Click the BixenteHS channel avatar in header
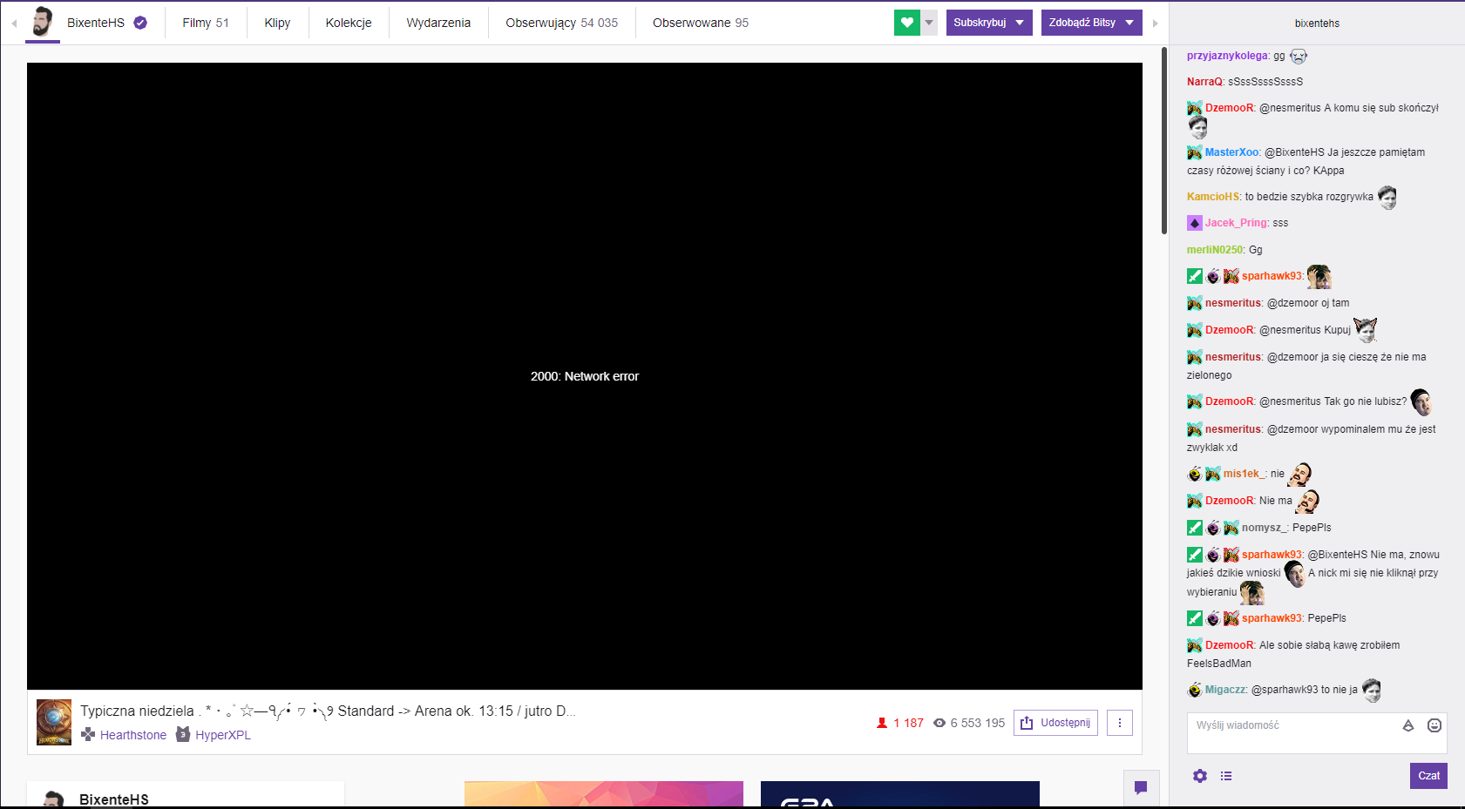This screenshot has height=809, width=1465. point(42,22)
